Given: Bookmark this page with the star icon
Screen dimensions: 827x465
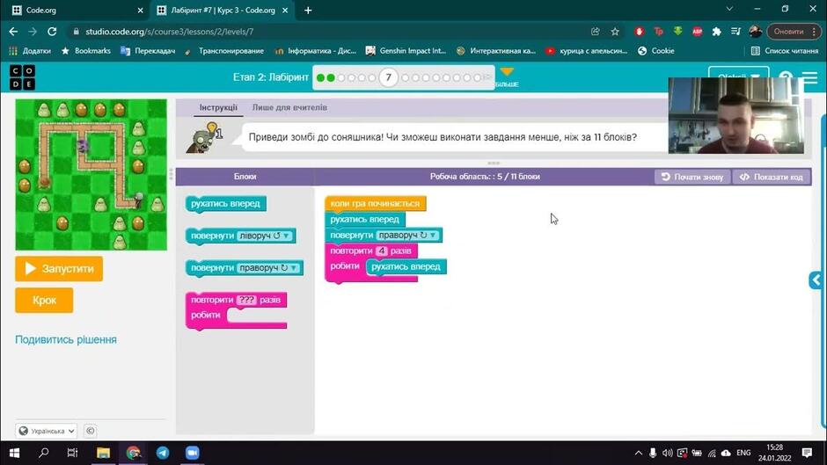Looking at the screenshot, I should pos(615,32).
